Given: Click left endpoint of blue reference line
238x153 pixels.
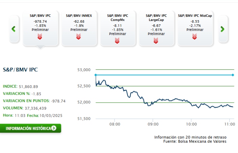Looking at the screenshot, I should 96,75.
